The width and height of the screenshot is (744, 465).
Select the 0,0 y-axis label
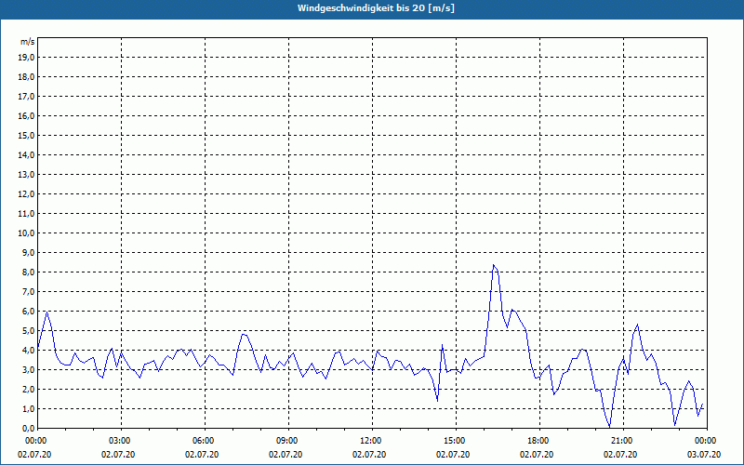coord(28,428)
